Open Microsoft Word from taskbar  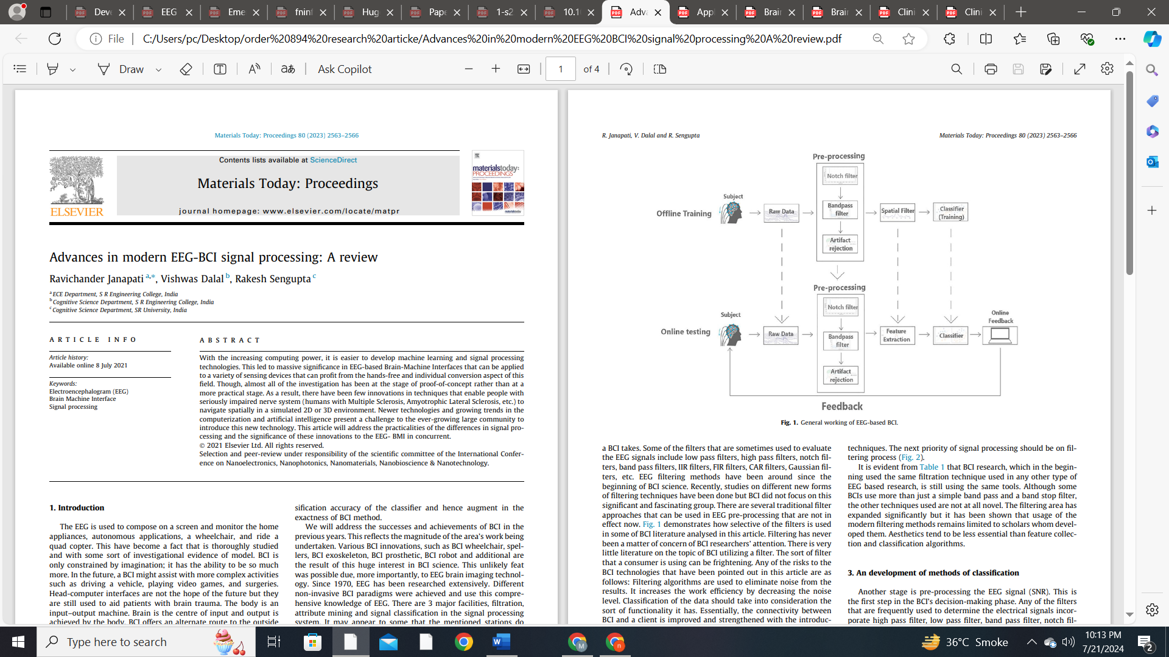(501, 642)
